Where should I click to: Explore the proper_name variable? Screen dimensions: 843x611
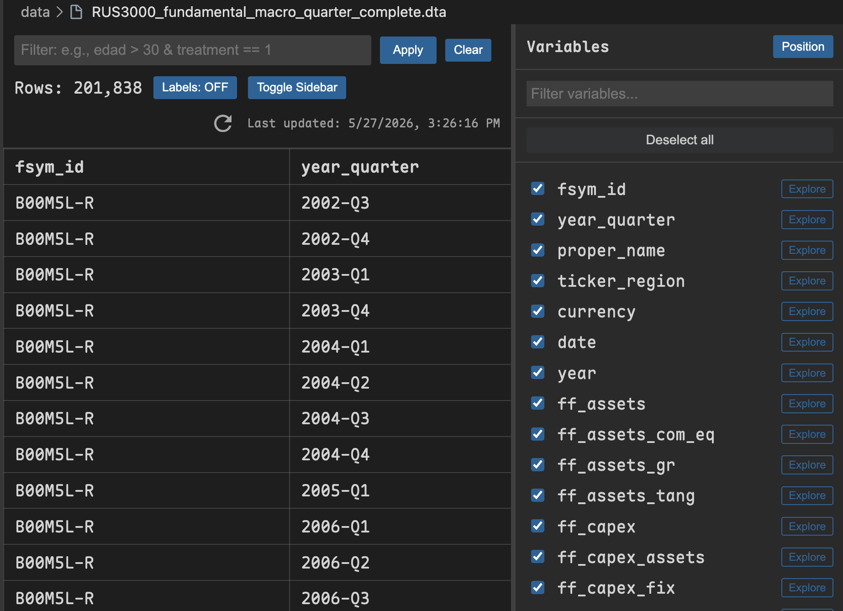(807, 250)
